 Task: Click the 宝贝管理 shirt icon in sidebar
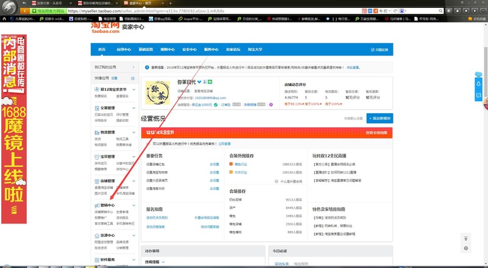[97, 157]
